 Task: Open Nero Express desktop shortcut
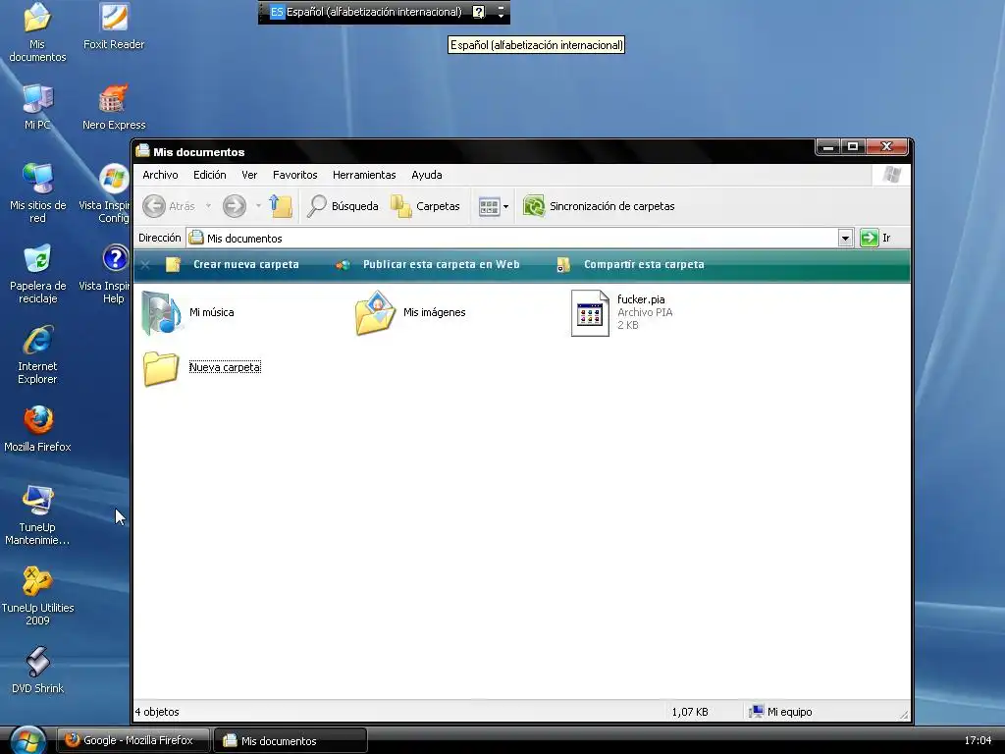point(114,106)
